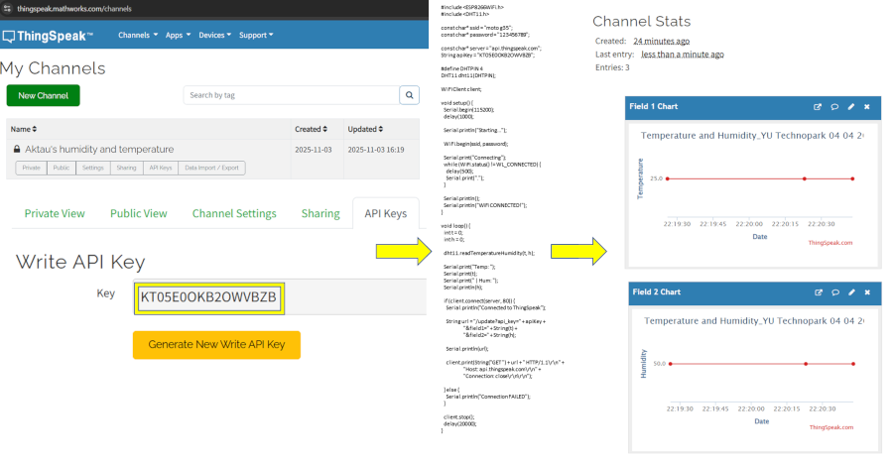893x463 pixels.
Task: Click Field 1 Chart comment bubble icon
Action: click(834, 107)
